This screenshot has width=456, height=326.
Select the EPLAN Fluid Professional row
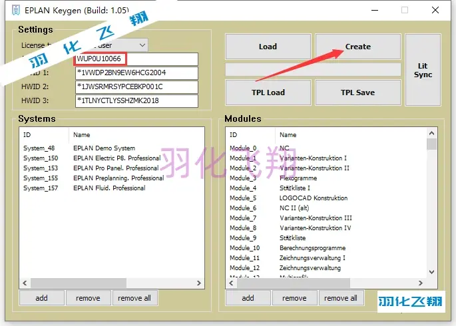click(112, 188)
